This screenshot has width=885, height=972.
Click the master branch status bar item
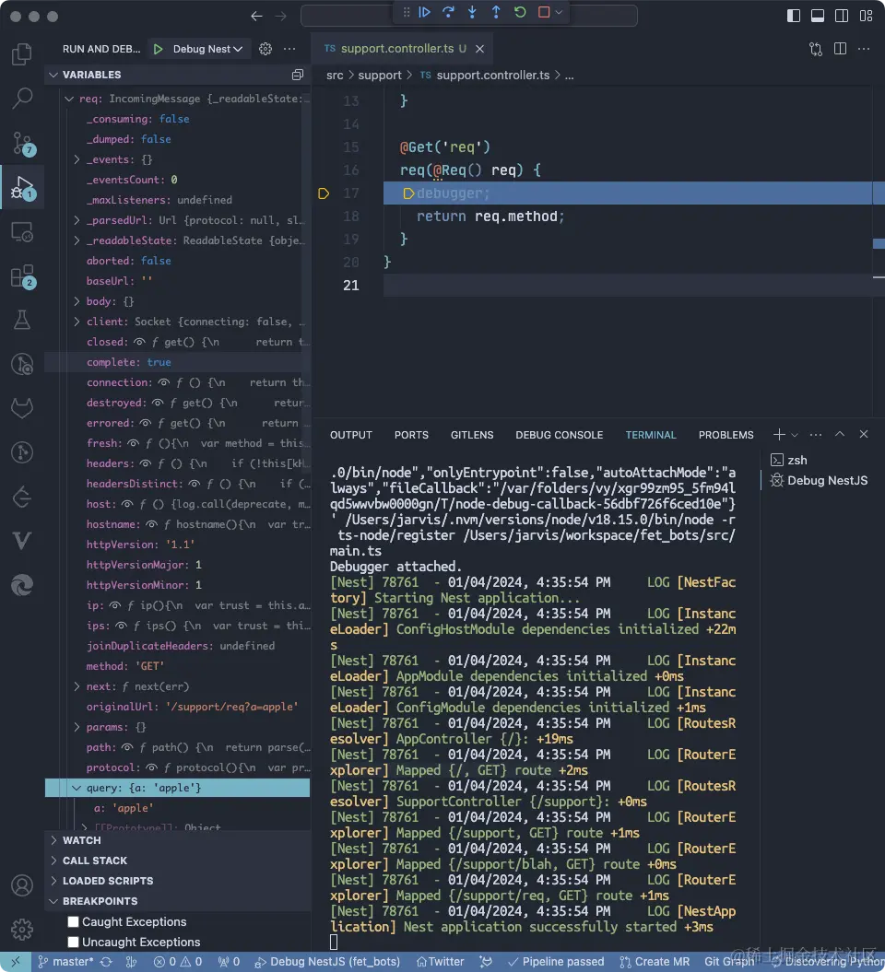click(65, 962)
